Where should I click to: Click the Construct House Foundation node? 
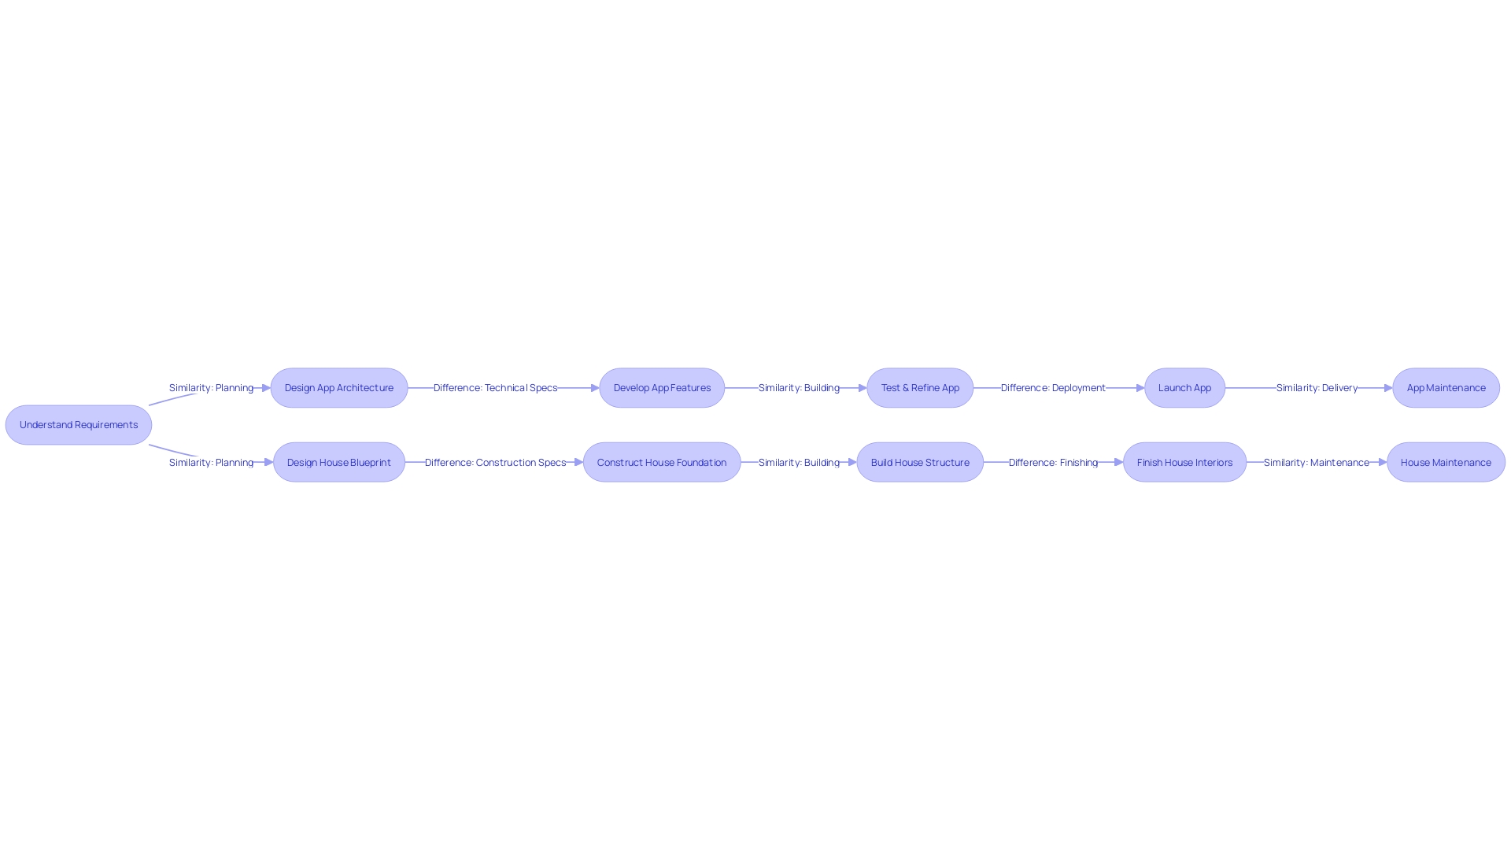[x=662, y=462]
